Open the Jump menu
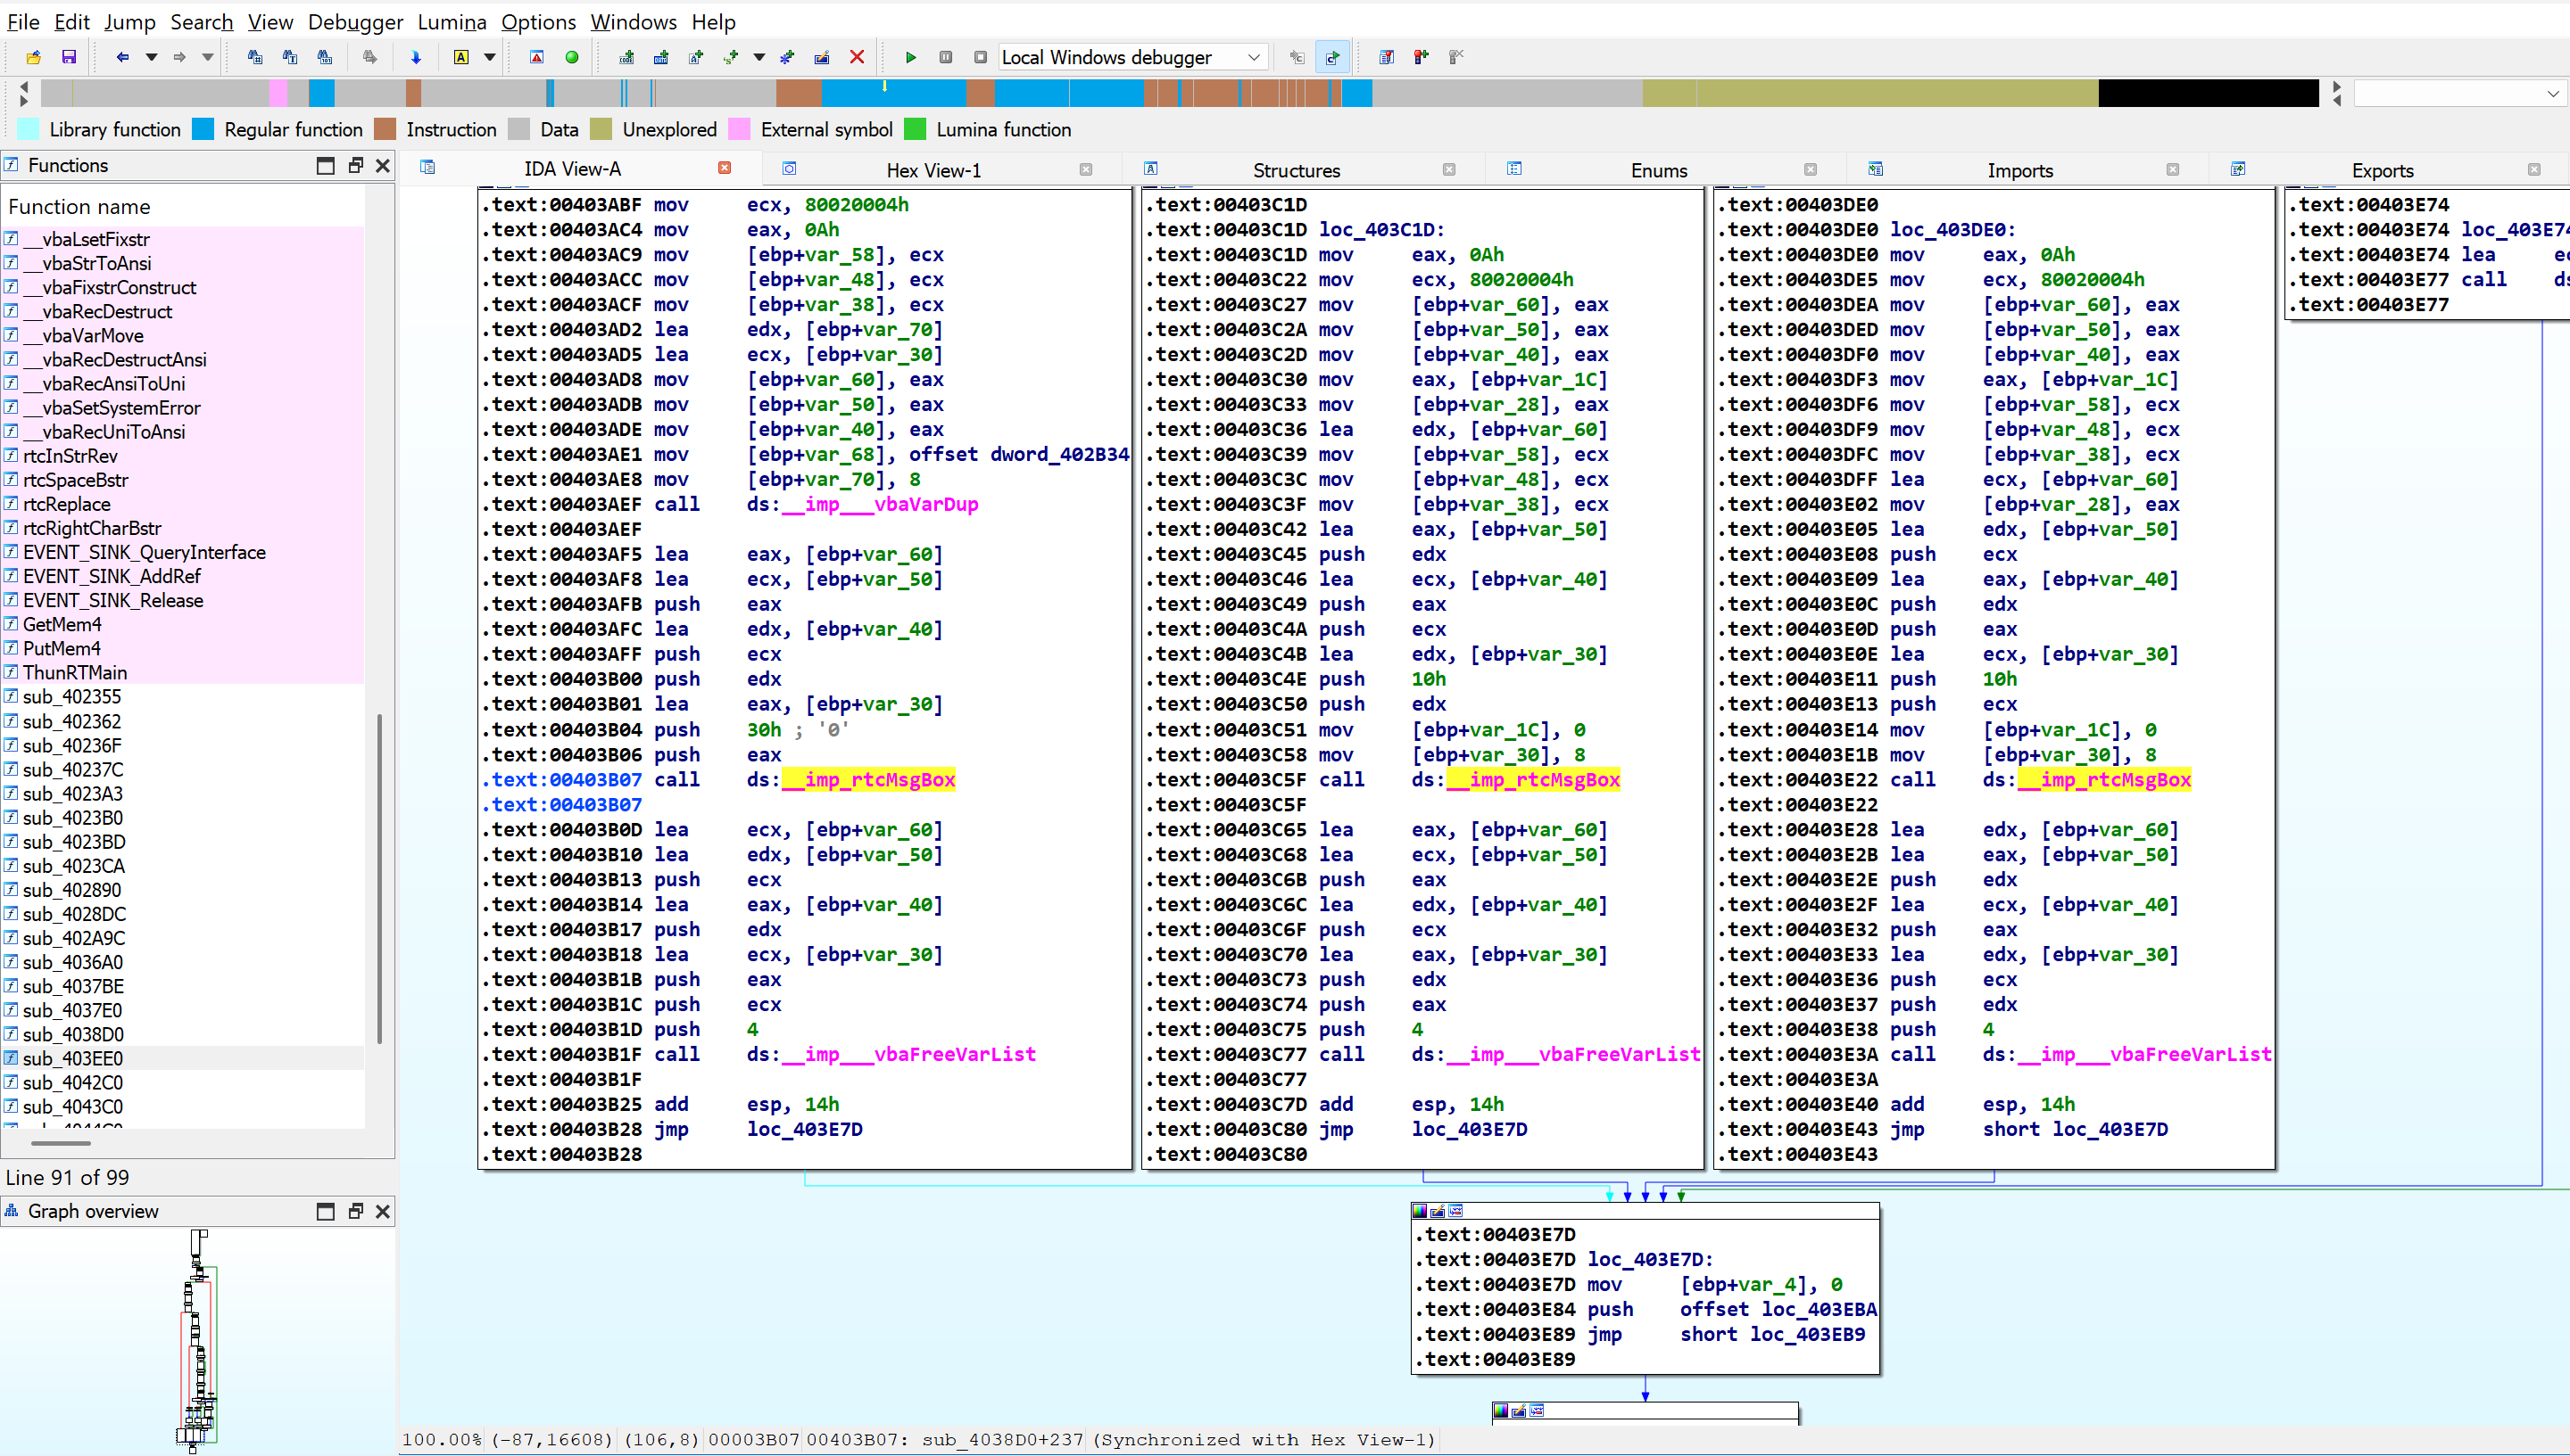 [130, 21]
